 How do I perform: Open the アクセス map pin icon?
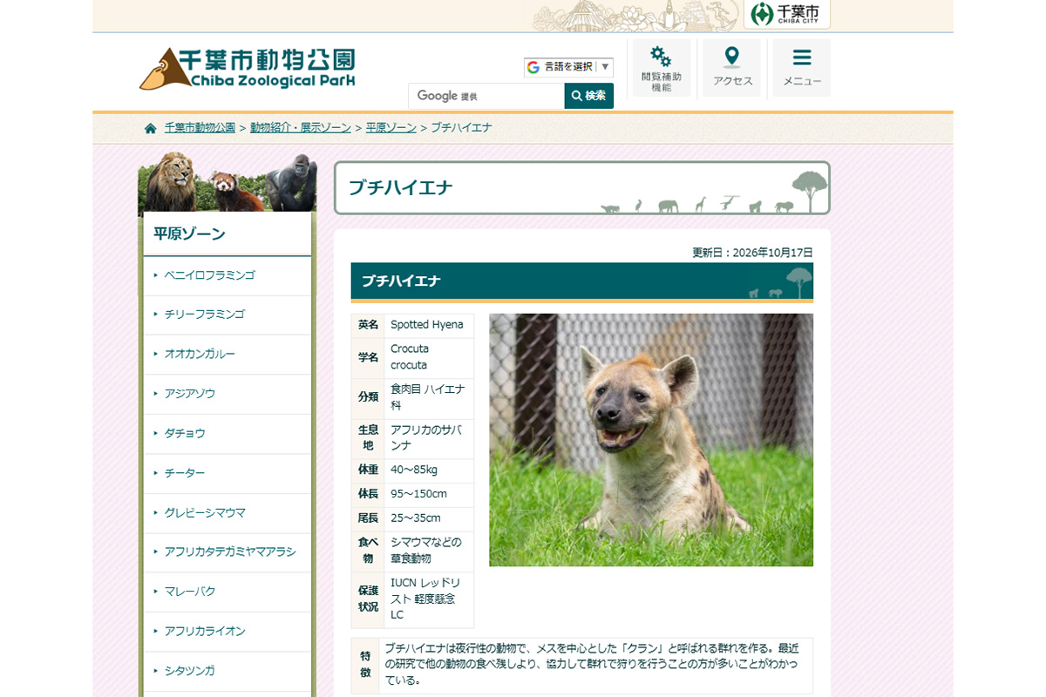point(732,68)
